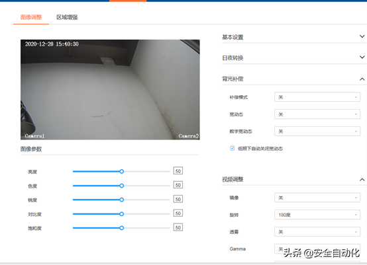This screenshot has height=265, width=367.
Task: Open the 镜像 dropdown
Action: click(x=317, y=198)
